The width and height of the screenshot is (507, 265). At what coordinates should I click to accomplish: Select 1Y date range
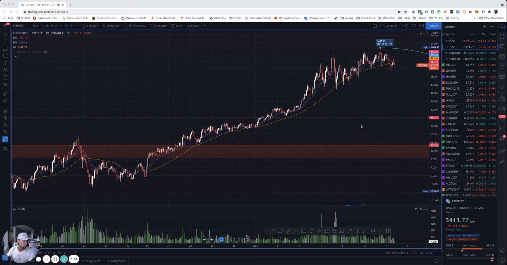click(54, 252)
